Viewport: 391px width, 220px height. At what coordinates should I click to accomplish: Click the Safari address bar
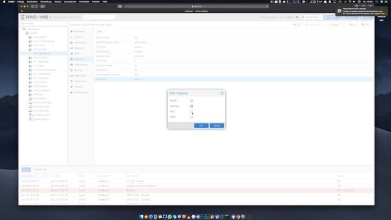coord(196,7)
